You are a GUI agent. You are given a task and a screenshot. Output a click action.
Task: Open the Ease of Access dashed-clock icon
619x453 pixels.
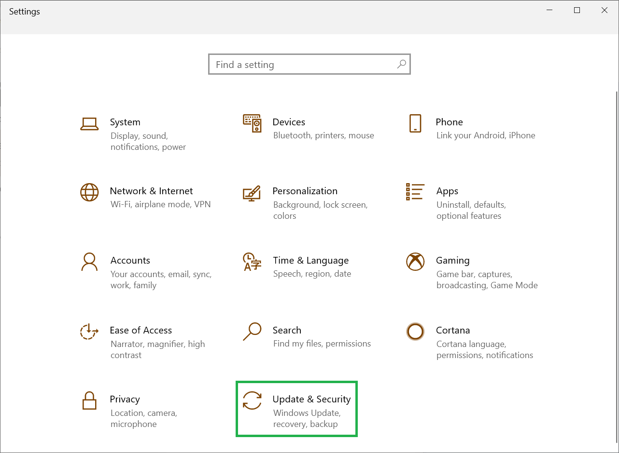[89, 331]
